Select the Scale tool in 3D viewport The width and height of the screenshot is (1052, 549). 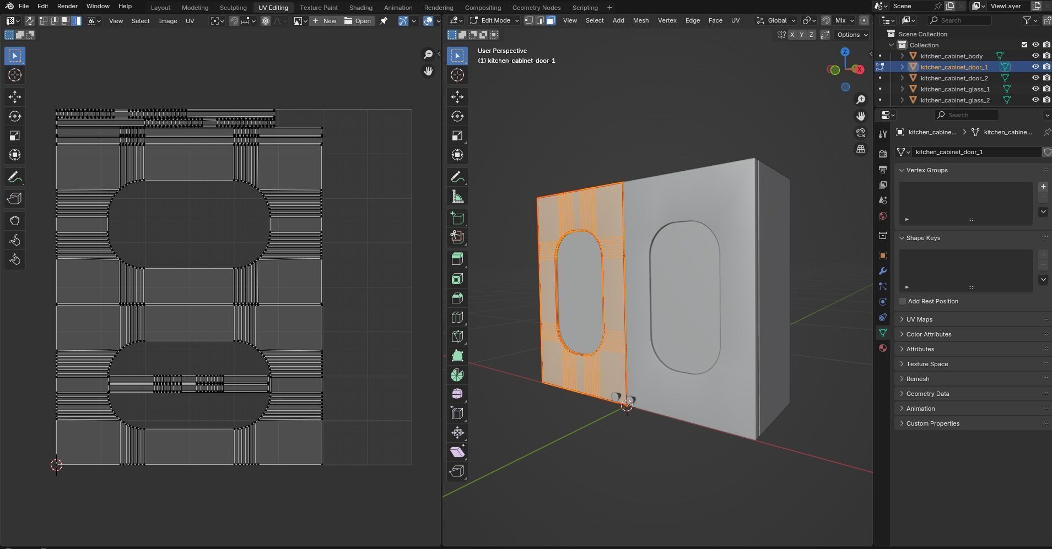coord(457,135)
